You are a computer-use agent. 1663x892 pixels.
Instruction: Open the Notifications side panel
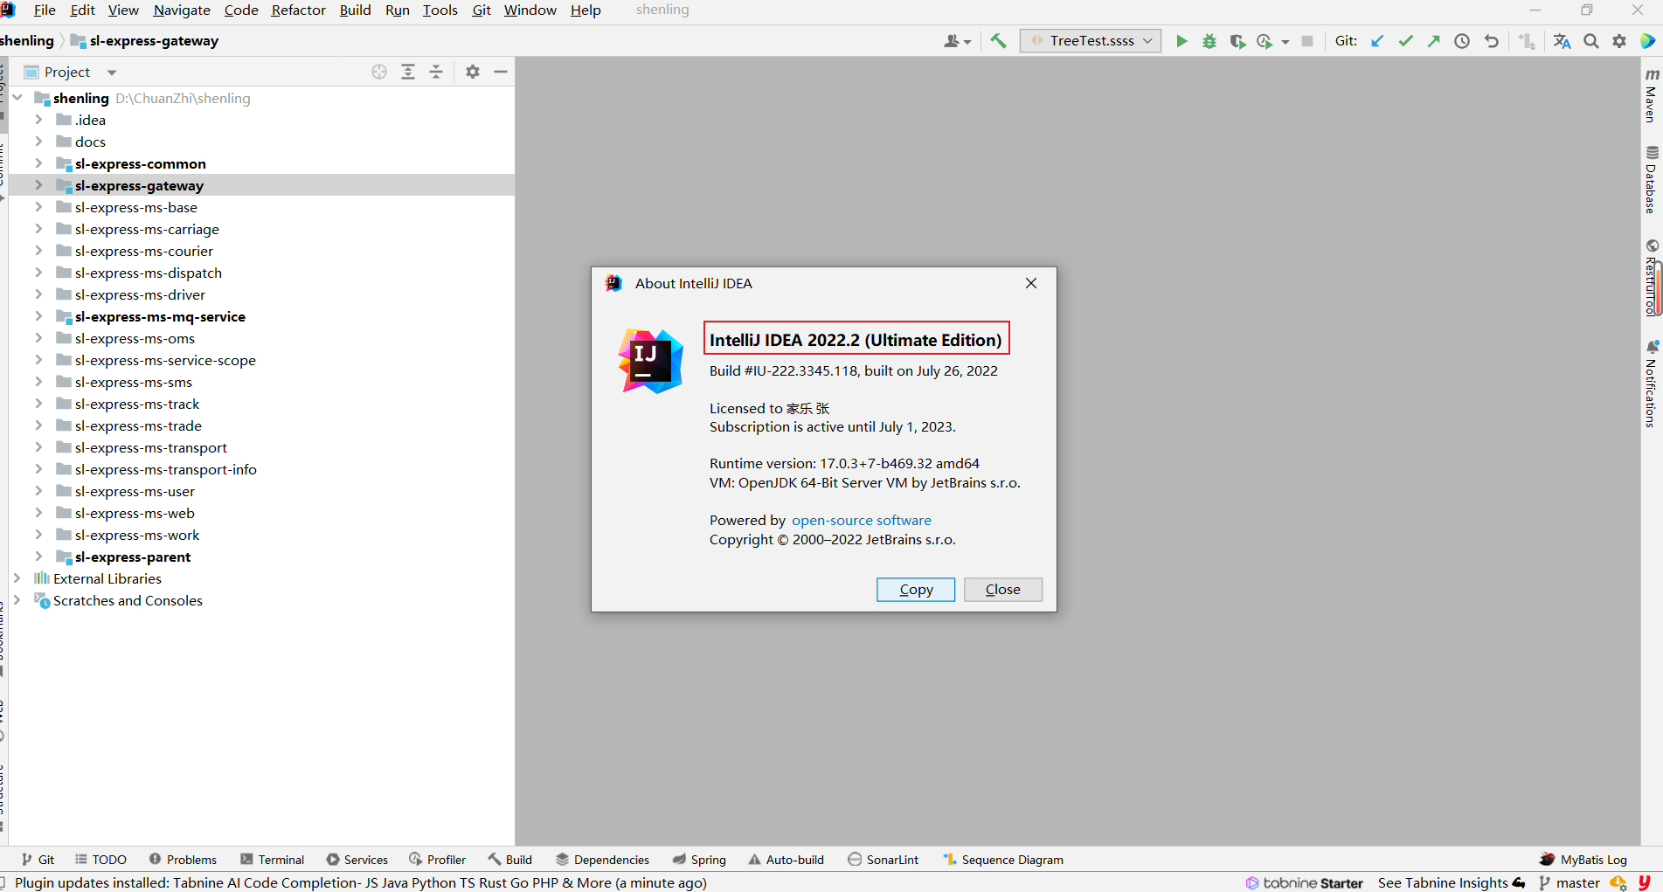tap(1651, 384)
